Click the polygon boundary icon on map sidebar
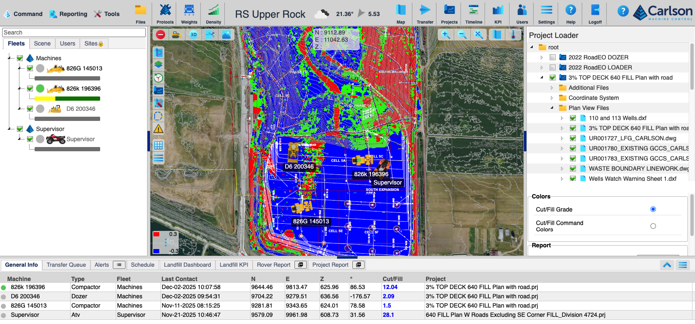Viewport: 695px width, 324px height. coord(158,116)
